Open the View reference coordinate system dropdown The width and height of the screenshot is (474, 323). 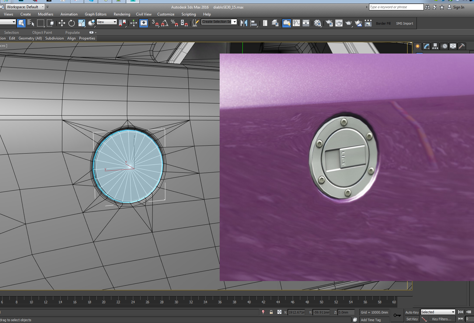[106, 22]
